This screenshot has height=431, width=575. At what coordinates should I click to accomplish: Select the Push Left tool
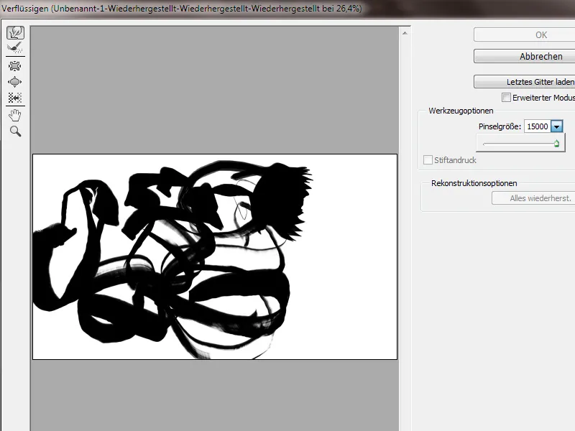click(14, 98)
